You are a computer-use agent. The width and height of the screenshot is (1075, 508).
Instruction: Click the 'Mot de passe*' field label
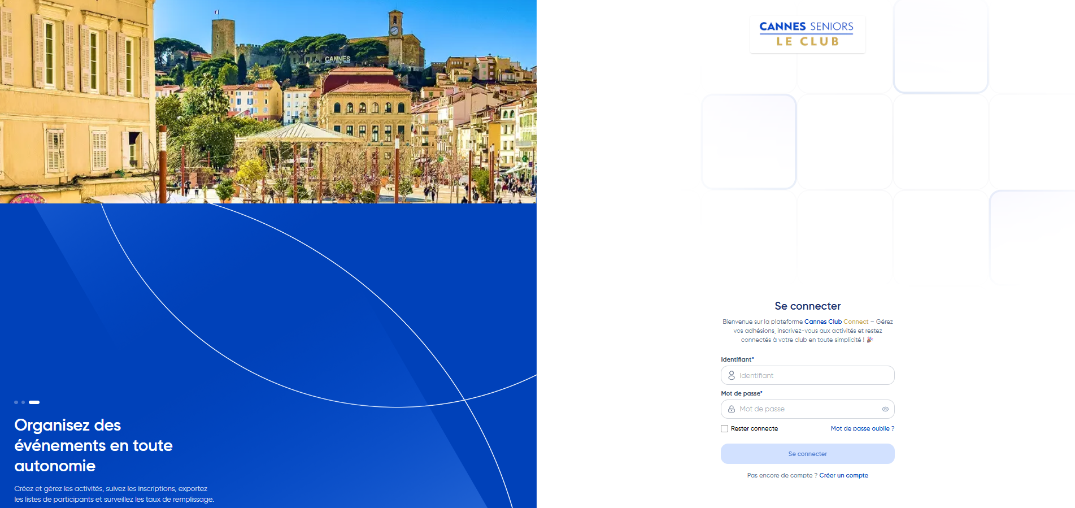point(742,393)
